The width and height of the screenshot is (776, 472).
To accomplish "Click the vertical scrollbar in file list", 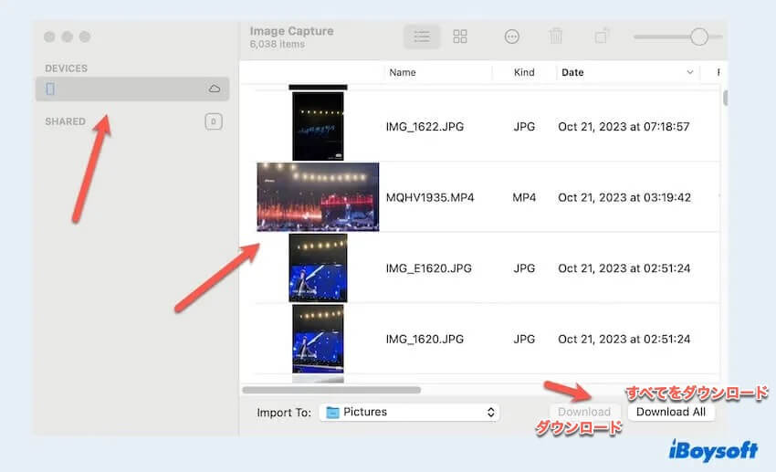I will [x=726, y=98].
